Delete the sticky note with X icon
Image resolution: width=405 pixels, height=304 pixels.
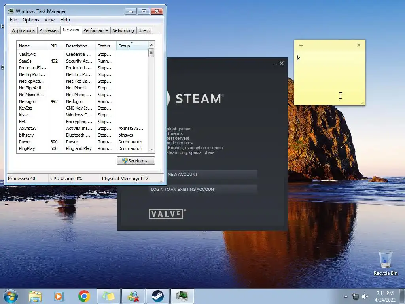(359, 45)
